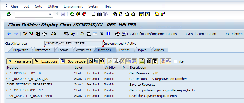Open the Customize local layout icon
This screenshot has height=103, width=244.
coord(162,14)
